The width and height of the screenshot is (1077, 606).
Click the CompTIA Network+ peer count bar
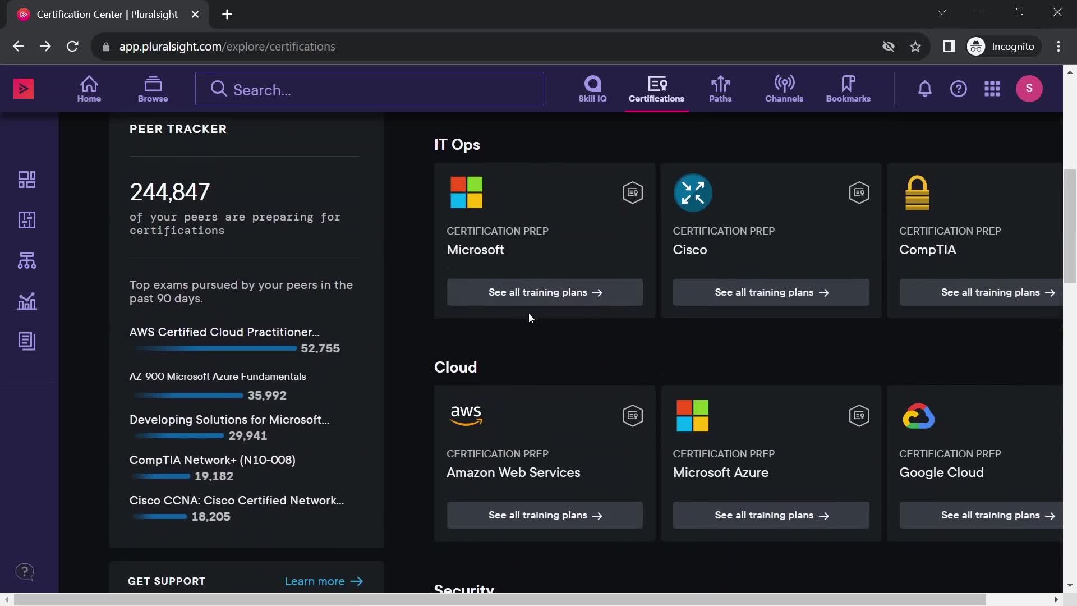tap(162, 476)
